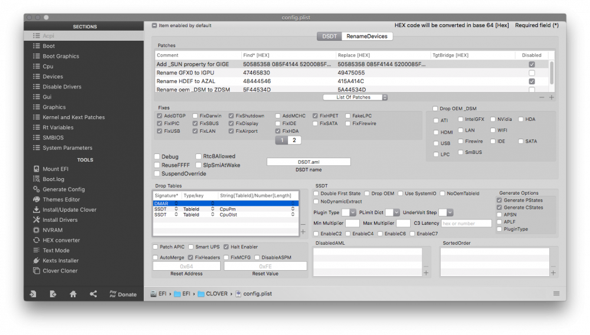Open the Rt Variables section
The image size is (590, 335).
(x=84, y=127)
